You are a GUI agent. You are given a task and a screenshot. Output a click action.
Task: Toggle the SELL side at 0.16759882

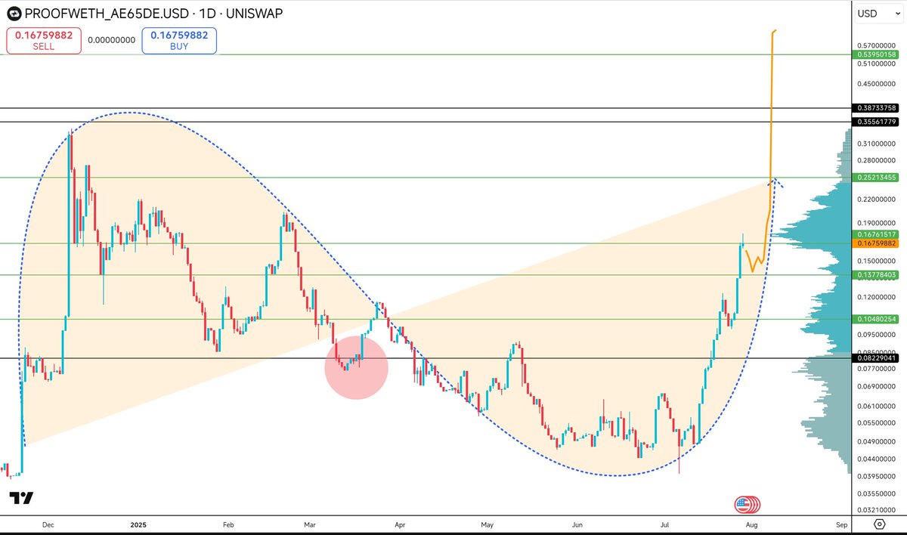(x=43, y=39)
